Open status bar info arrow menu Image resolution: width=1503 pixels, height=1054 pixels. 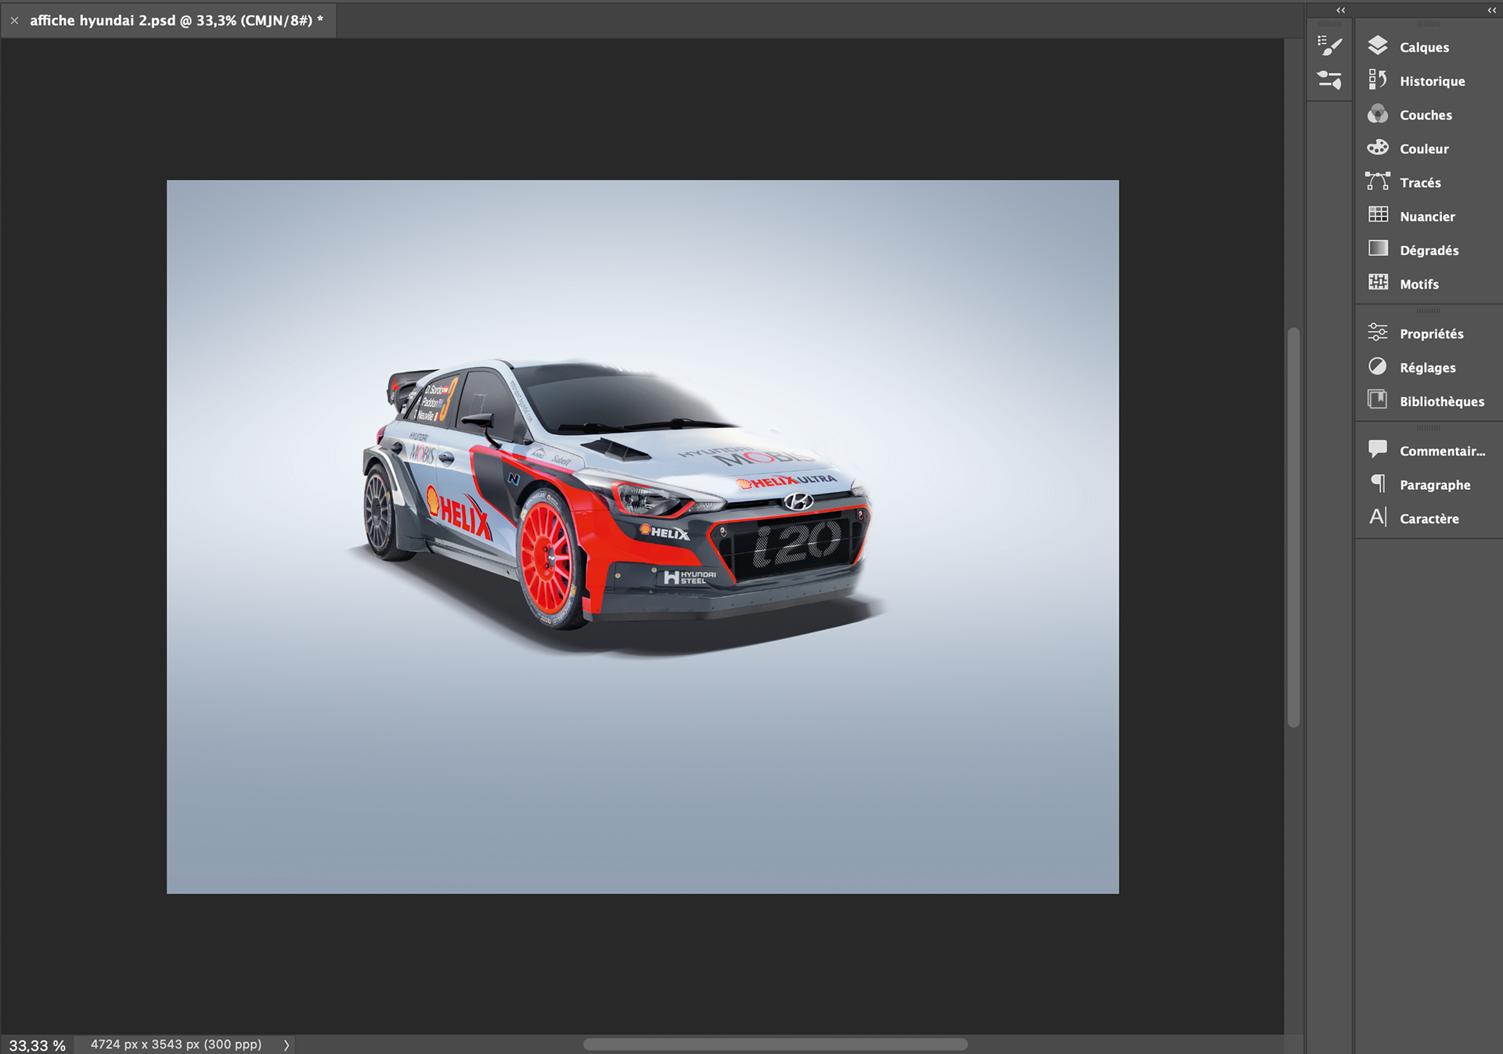click(287, 1045)
